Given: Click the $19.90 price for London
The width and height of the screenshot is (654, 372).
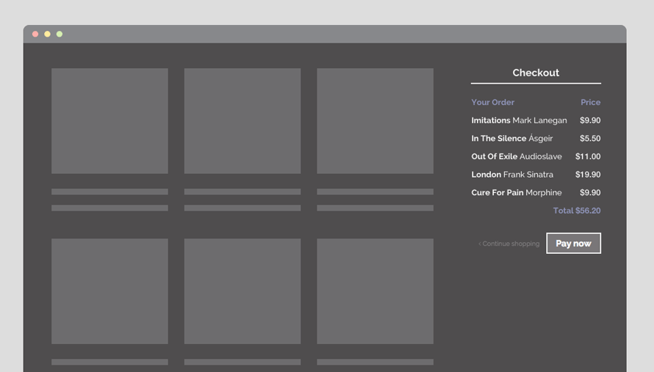Looking at the screenshot, I should click(x=588, y=175).
